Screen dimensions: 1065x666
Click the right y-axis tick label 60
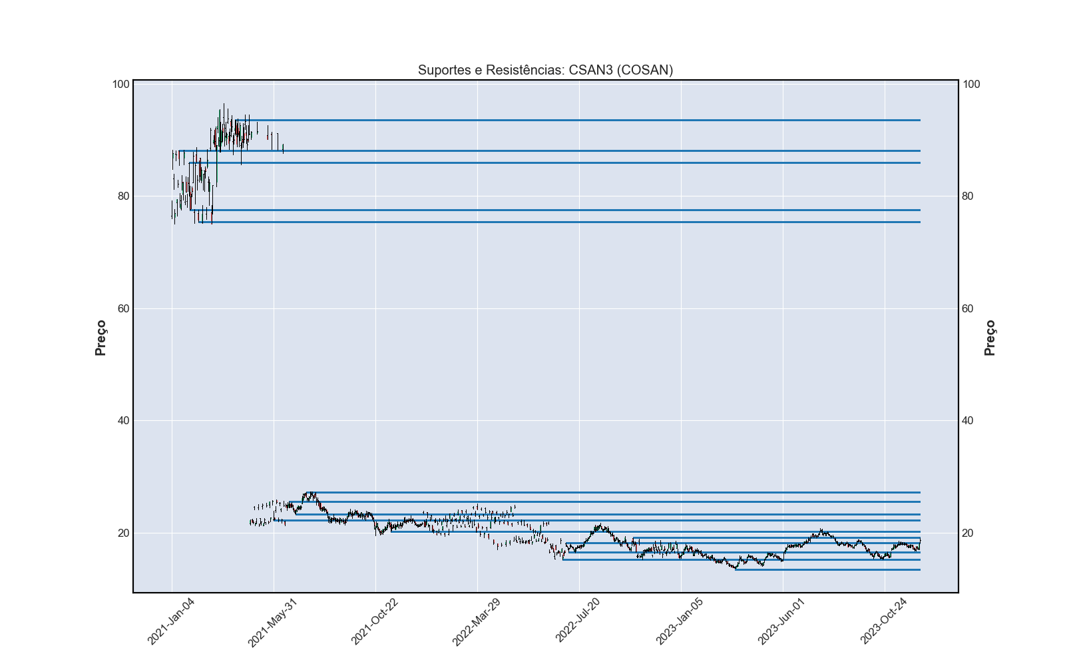coord(968,309)
